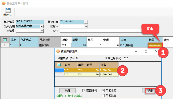Image resolution: width=173 pixels, height=99 pixels.
Task: Sort by 批号 column in stock dialog
Action: [109, 65]
